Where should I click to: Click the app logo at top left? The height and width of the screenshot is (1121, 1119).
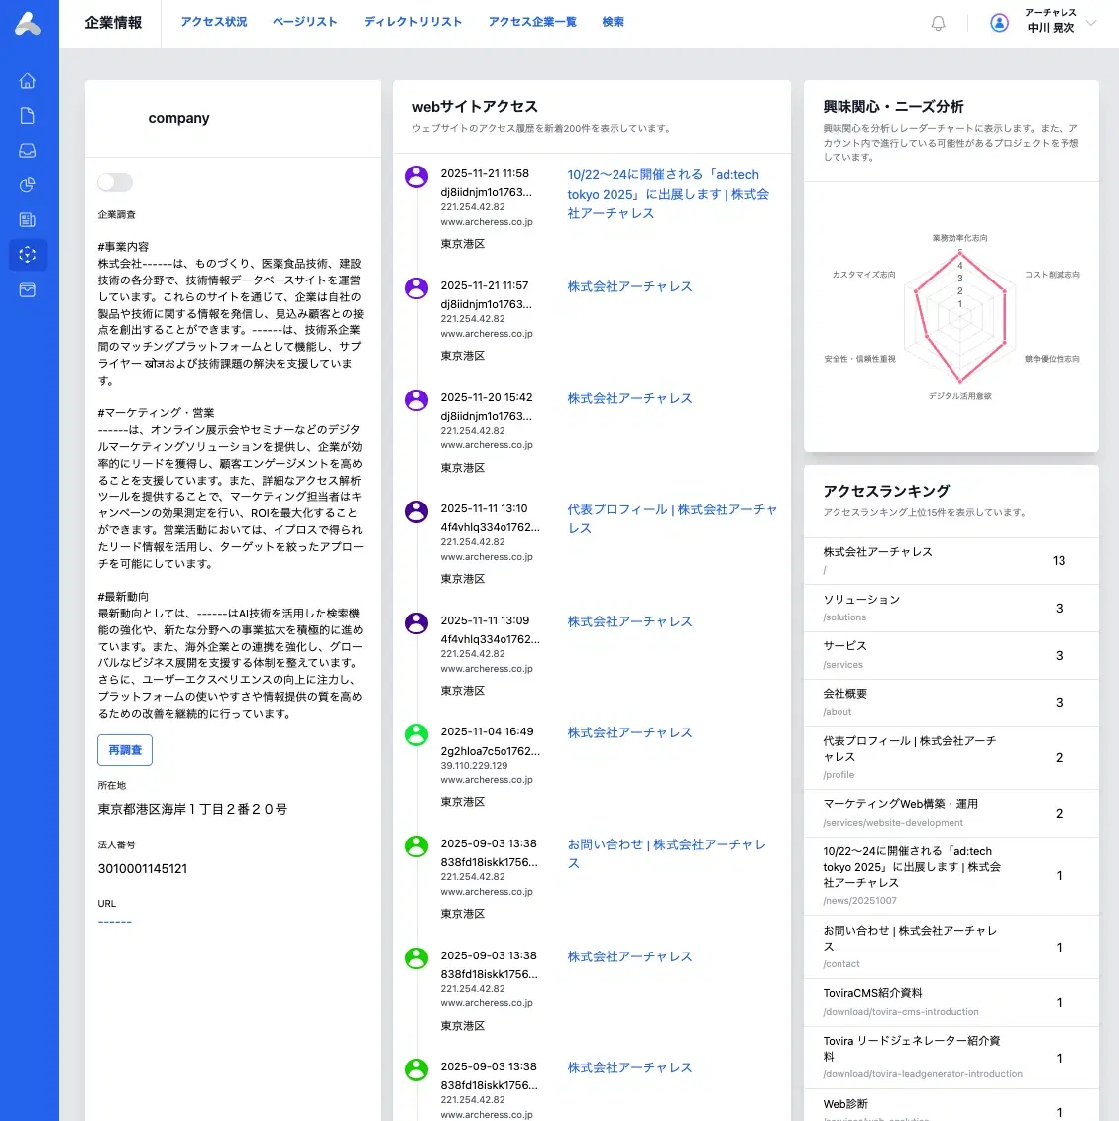[x=28, y=24]
